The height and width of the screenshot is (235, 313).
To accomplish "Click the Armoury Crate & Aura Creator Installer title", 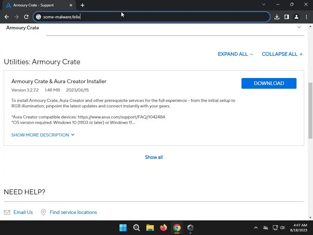I will point(59,81).
